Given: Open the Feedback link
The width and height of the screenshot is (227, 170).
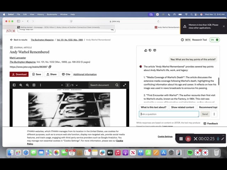Looking at the screenshot, I should click(x=211, y=124).
